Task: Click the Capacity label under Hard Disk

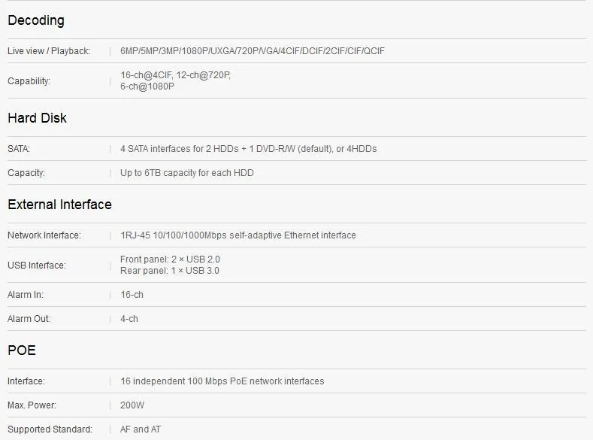Action: tap(26, 173)
